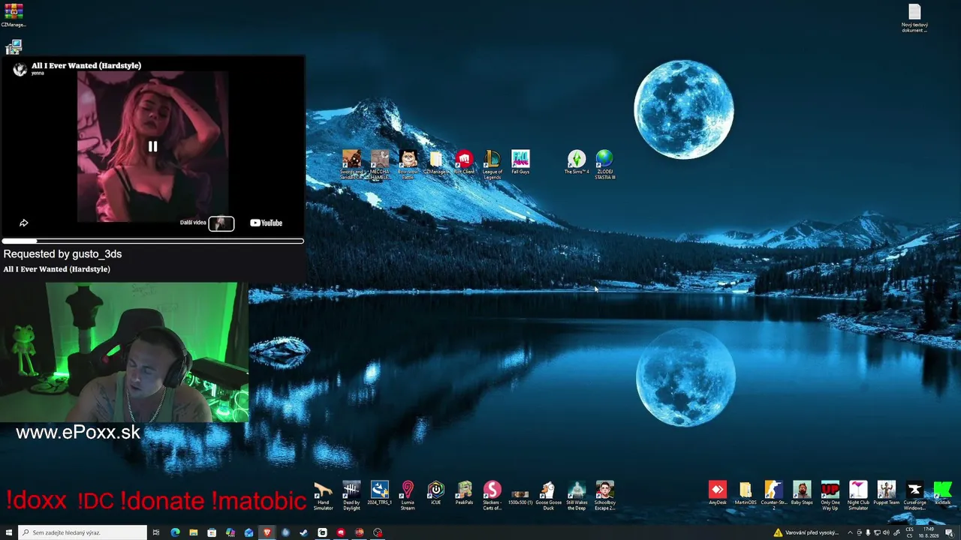Open Task View on the taskbar
This screenshot has width=961, height=540.
point(156,532)
